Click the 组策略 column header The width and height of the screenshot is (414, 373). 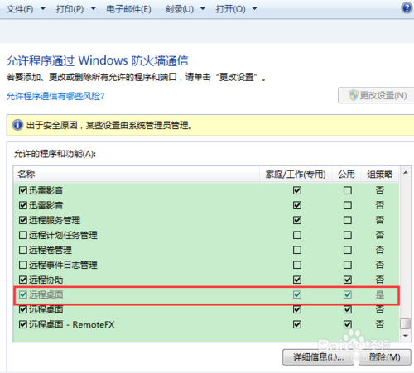pyautogui.click(x=380, y=175)
